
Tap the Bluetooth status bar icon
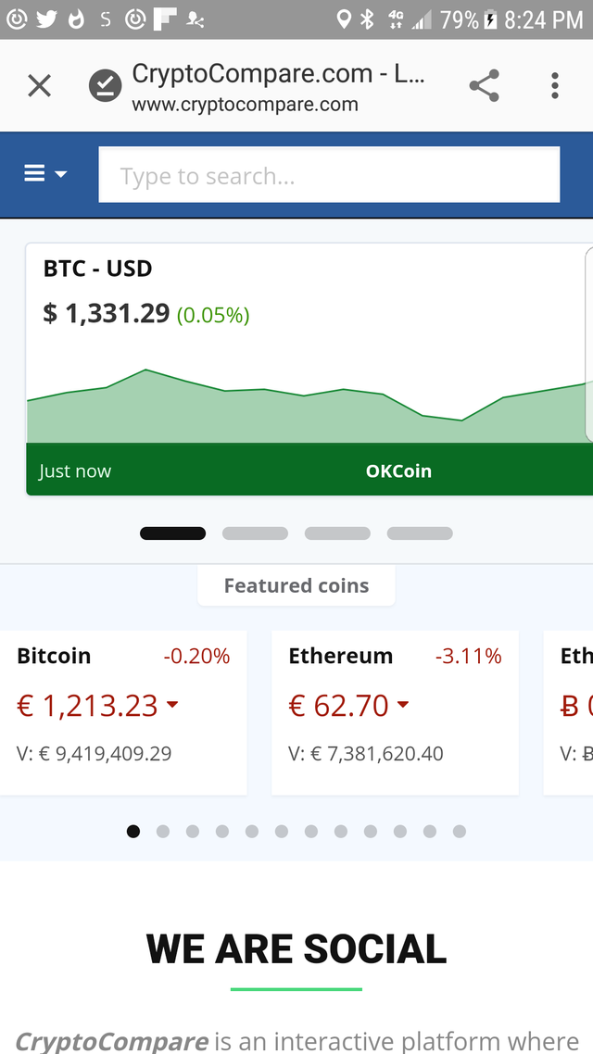click(366, 19)
